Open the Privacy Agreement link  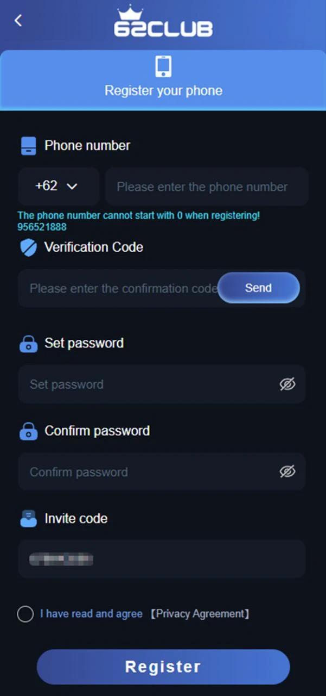point(200,614)
